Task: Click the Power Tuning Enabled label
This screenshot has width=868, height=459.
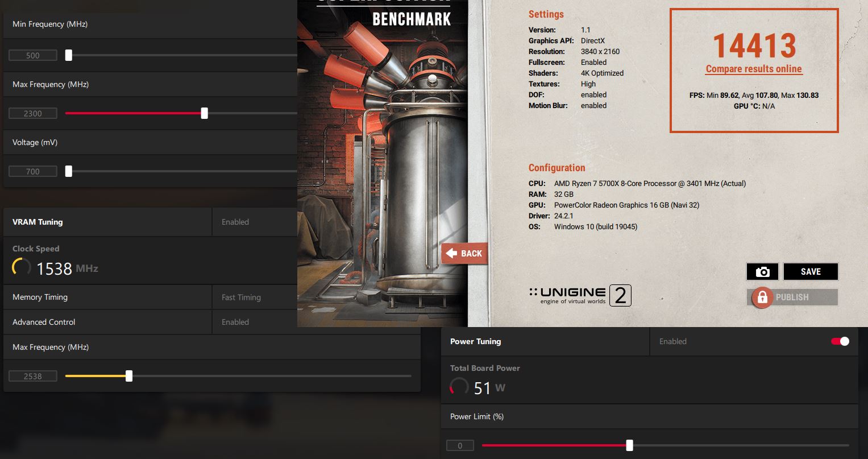Action: tap(673, 341)
